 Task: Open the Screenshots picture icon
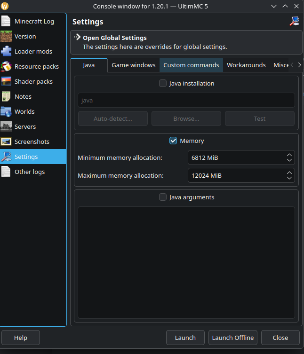pyautogui.click(x=6, y=142)
